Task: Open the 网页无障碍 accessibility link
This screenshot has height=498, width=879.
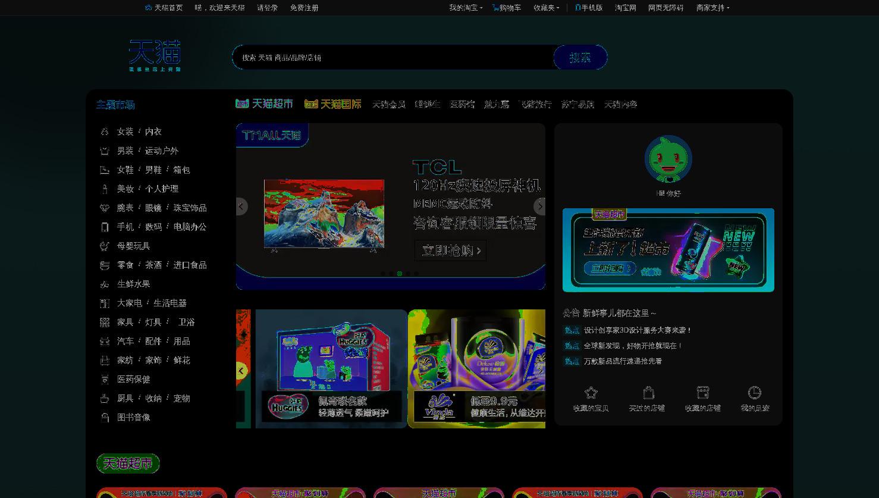Action: (666, 8)
